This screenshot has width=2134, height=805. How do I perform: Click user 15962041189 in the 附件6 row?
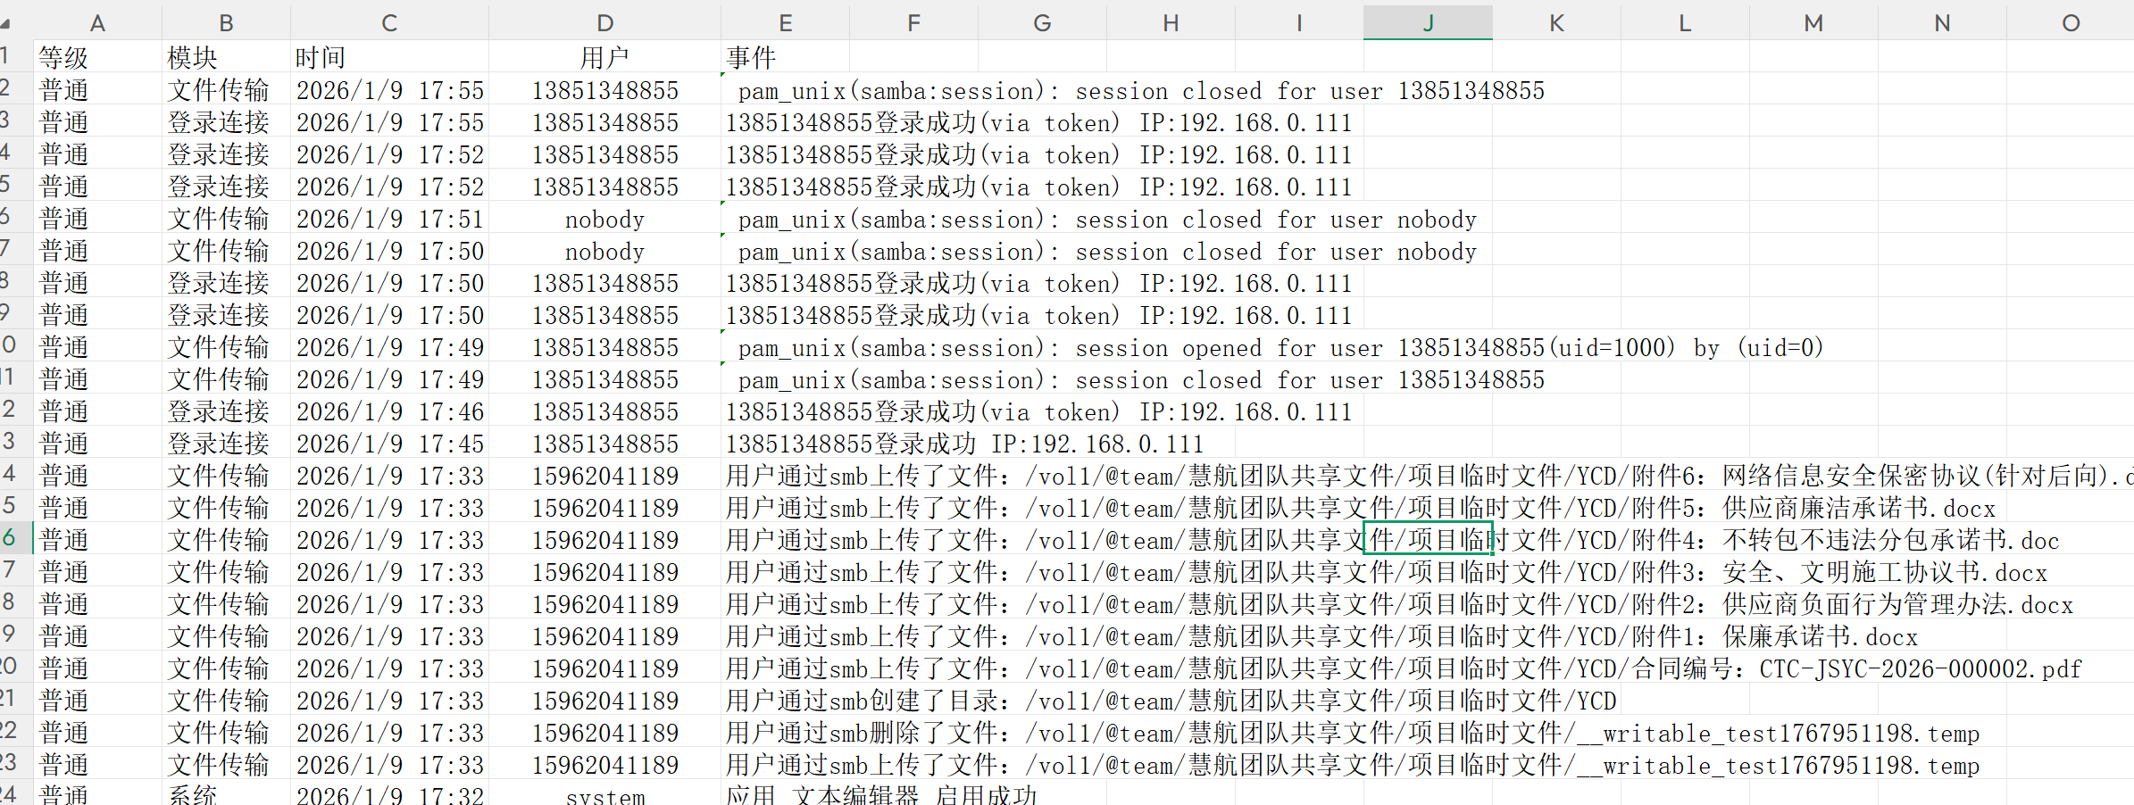(604, 476)
